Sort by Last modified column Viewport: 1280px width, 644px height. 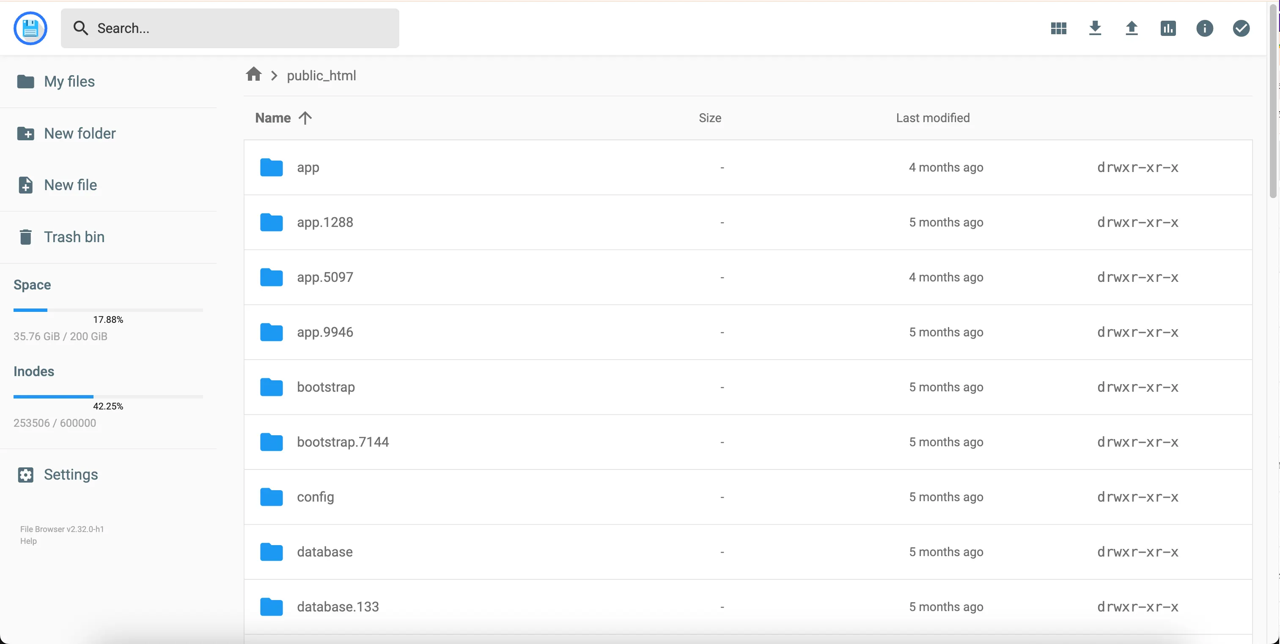pyautogui.click(x=932, y=117)
